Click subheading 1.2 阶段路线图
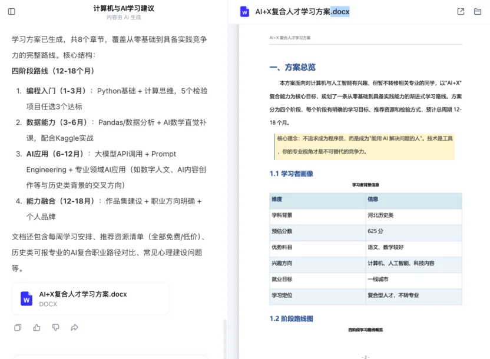This screenshot has height=359, width=490. [292, 318]
